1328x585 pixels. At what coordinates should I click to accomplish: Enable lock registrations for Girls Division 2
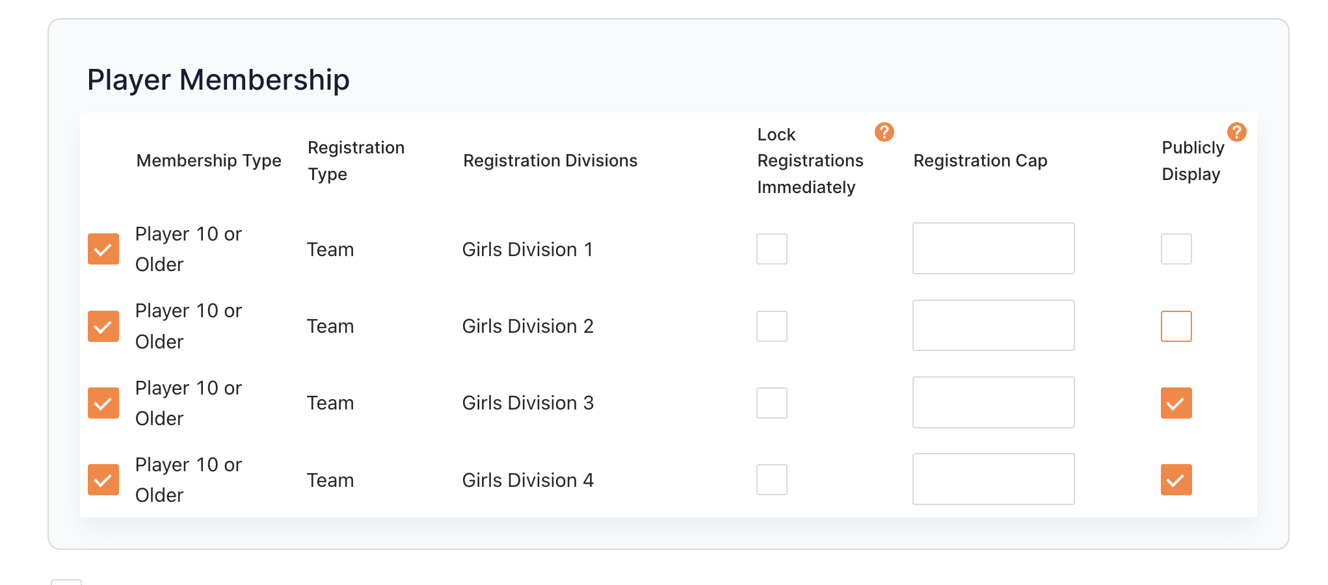(x=772, y=326)
